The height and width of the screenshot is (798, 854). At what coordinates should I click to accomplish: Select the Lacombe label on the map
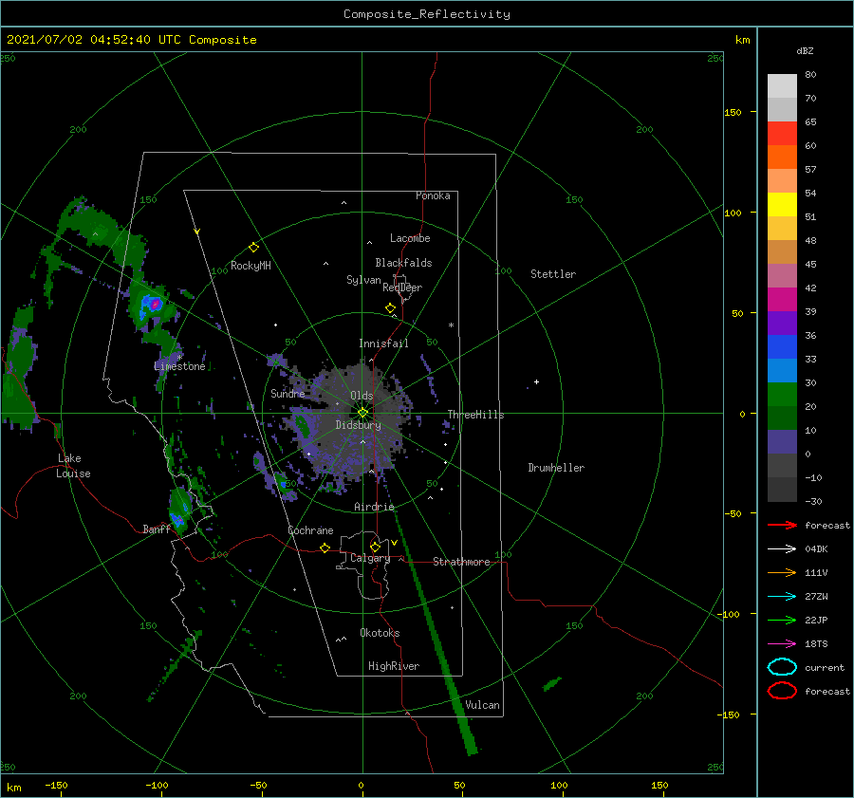pos(410,238)
